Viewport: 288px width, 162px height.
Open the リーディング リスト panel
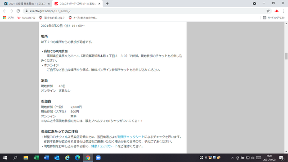click(274, 18)
